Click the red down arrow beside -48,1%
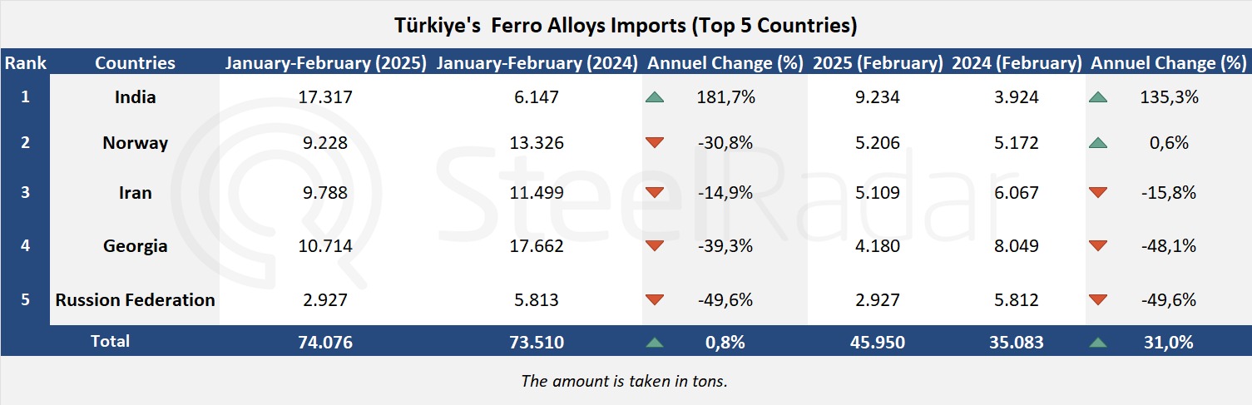 1098,246
